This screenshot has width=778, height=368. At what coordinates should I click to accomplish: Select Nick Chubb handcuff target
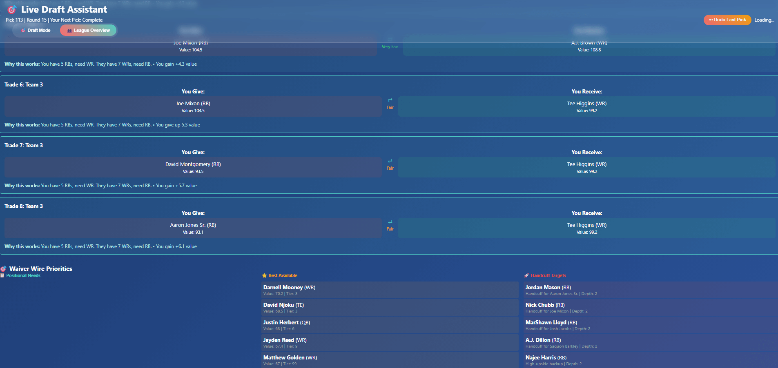click(x=651, y=308)
